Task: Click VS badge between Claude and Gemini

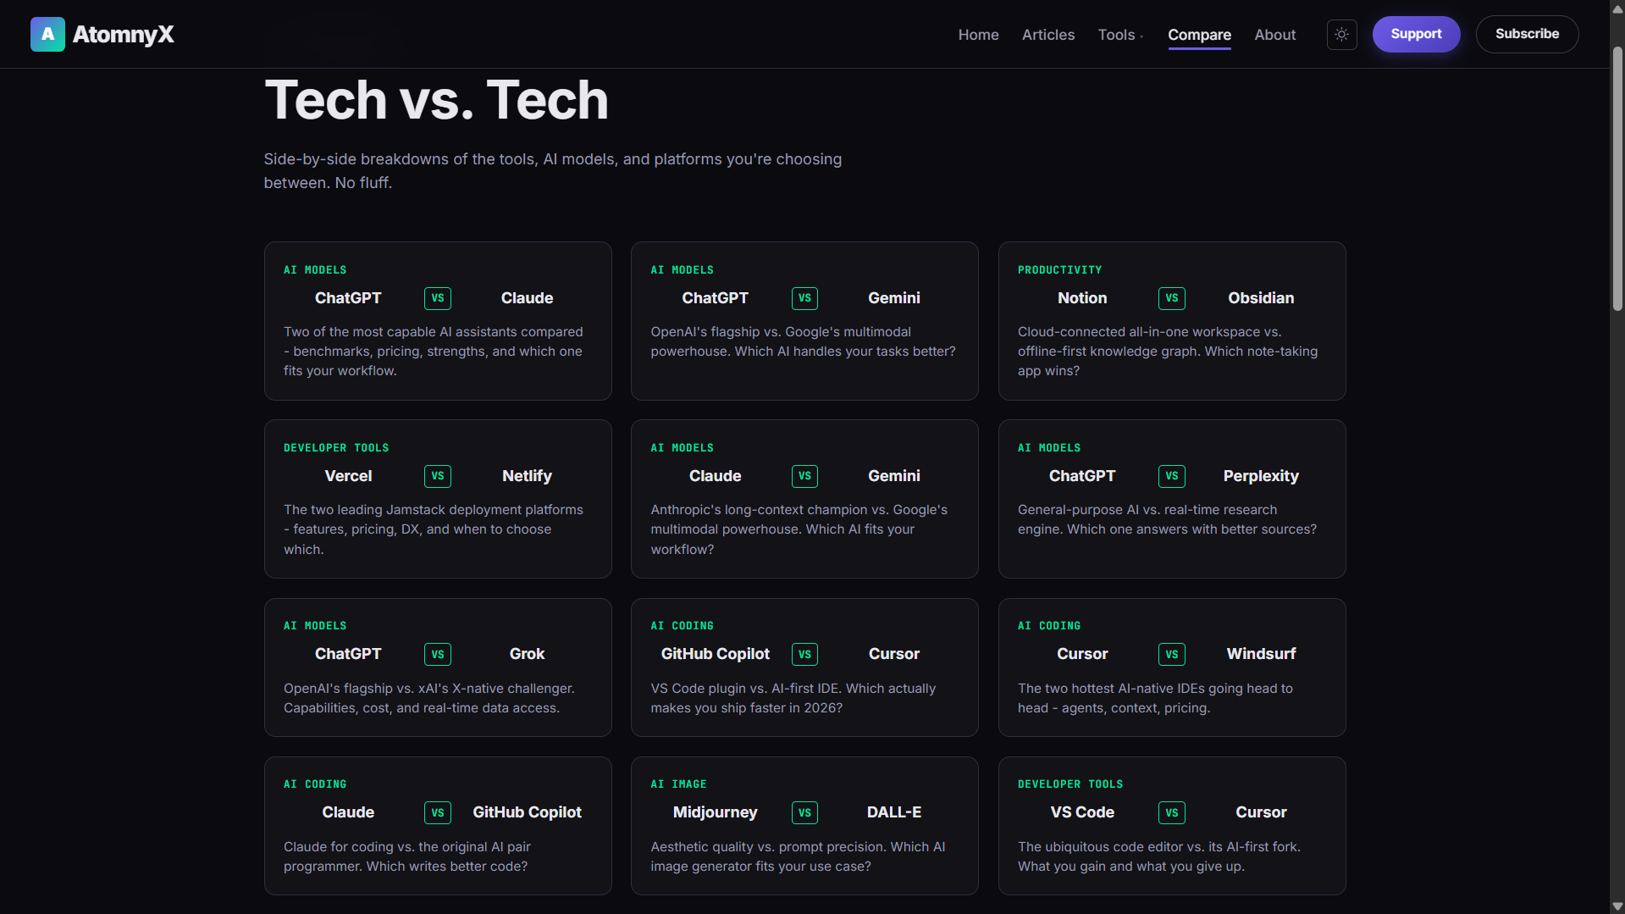Action: [804, 476]
